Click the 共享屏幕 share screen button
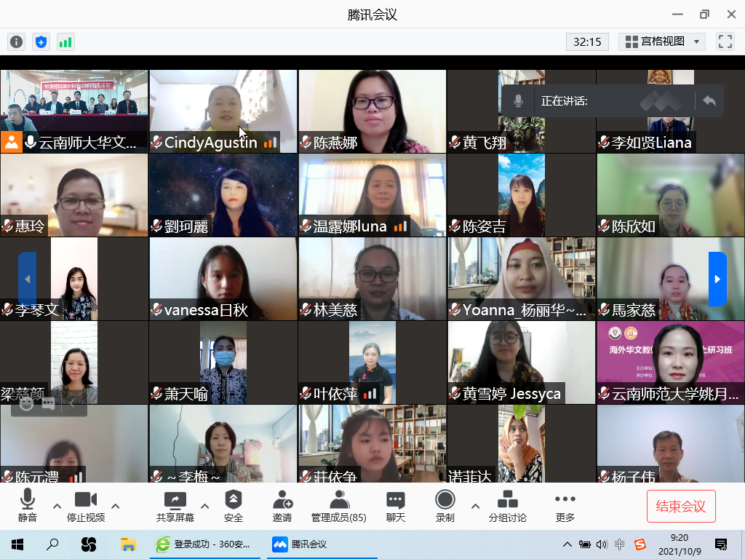Image resolution: width=745 pixels, height=559 pixels. 175,505
